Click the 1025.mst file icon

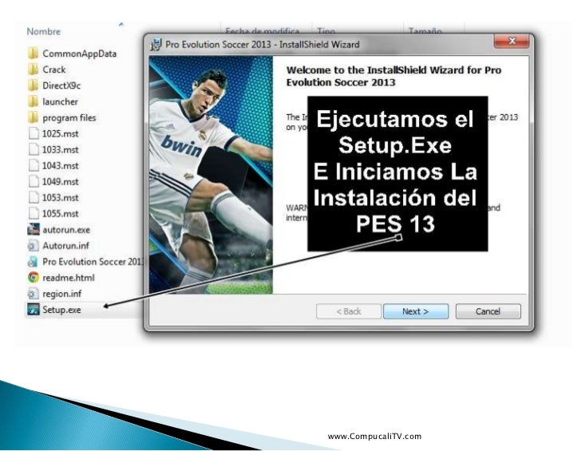coord(34,133)
